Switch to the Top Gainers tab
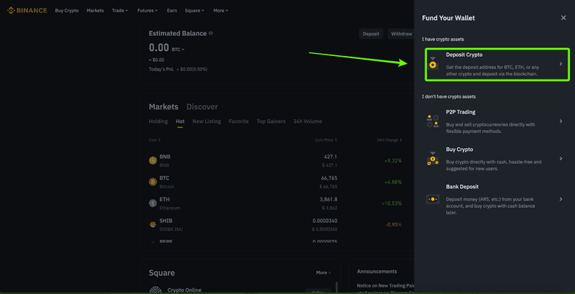 pyautogui.click(x=271, y=122)
